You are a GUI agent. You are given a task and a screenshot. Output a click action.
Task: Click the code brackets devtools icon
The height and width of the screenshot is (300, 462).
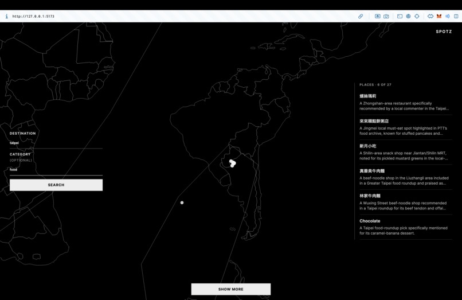click(430, 16)
